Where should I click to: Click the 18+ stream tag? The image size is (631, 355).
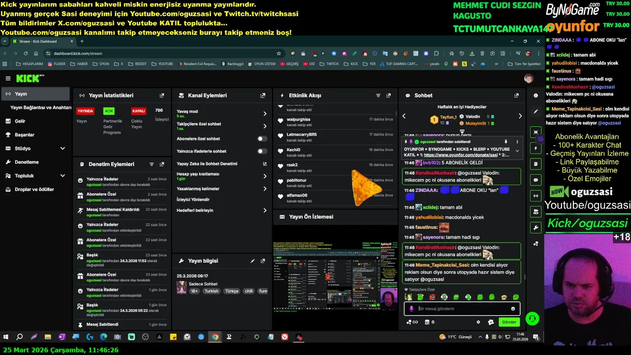point(194,291)
